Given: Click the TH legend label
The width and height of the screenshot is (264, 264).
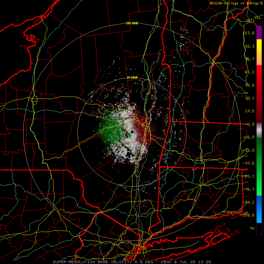Looking at the screenshot, I should (x=252, y=229).
